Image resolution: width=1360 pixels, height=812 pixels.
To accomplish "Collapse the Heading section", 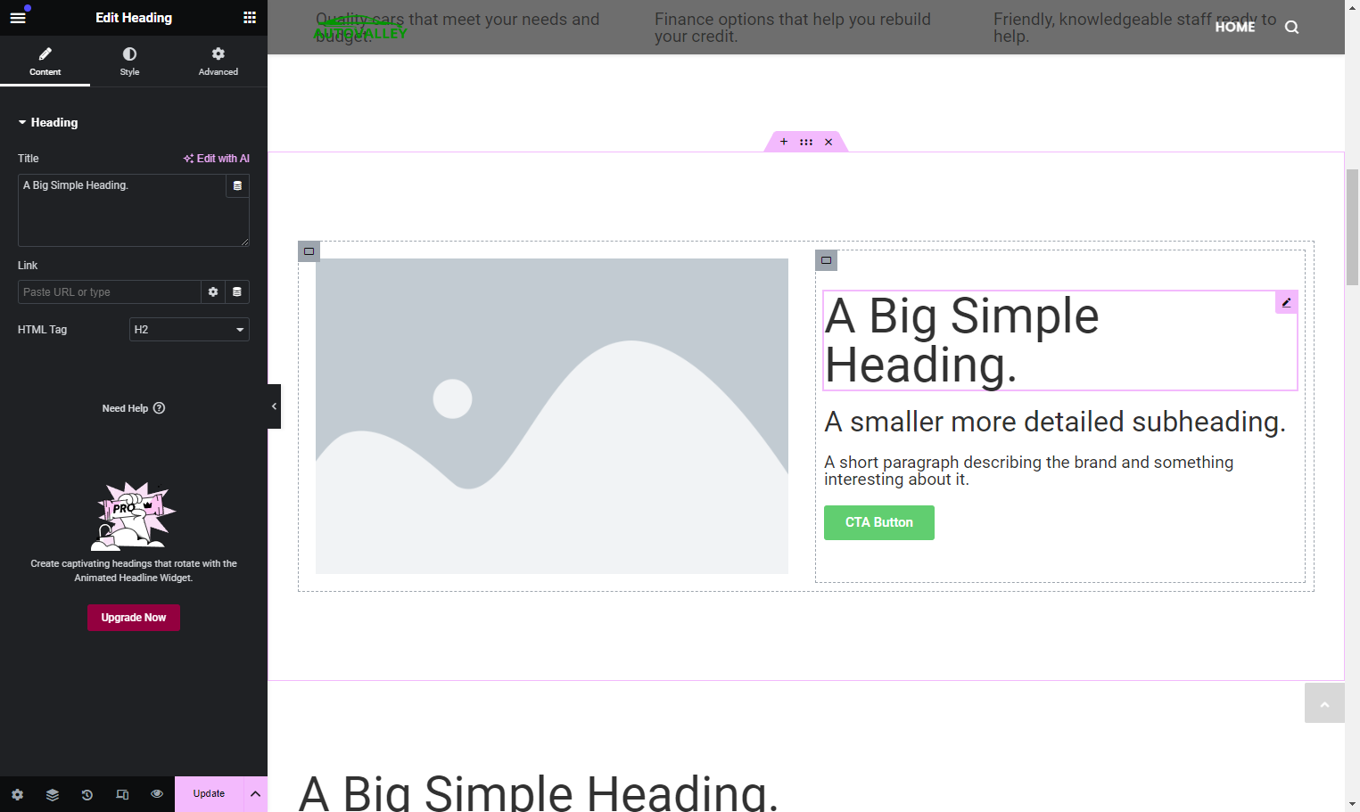I will [x=48, y=122].
